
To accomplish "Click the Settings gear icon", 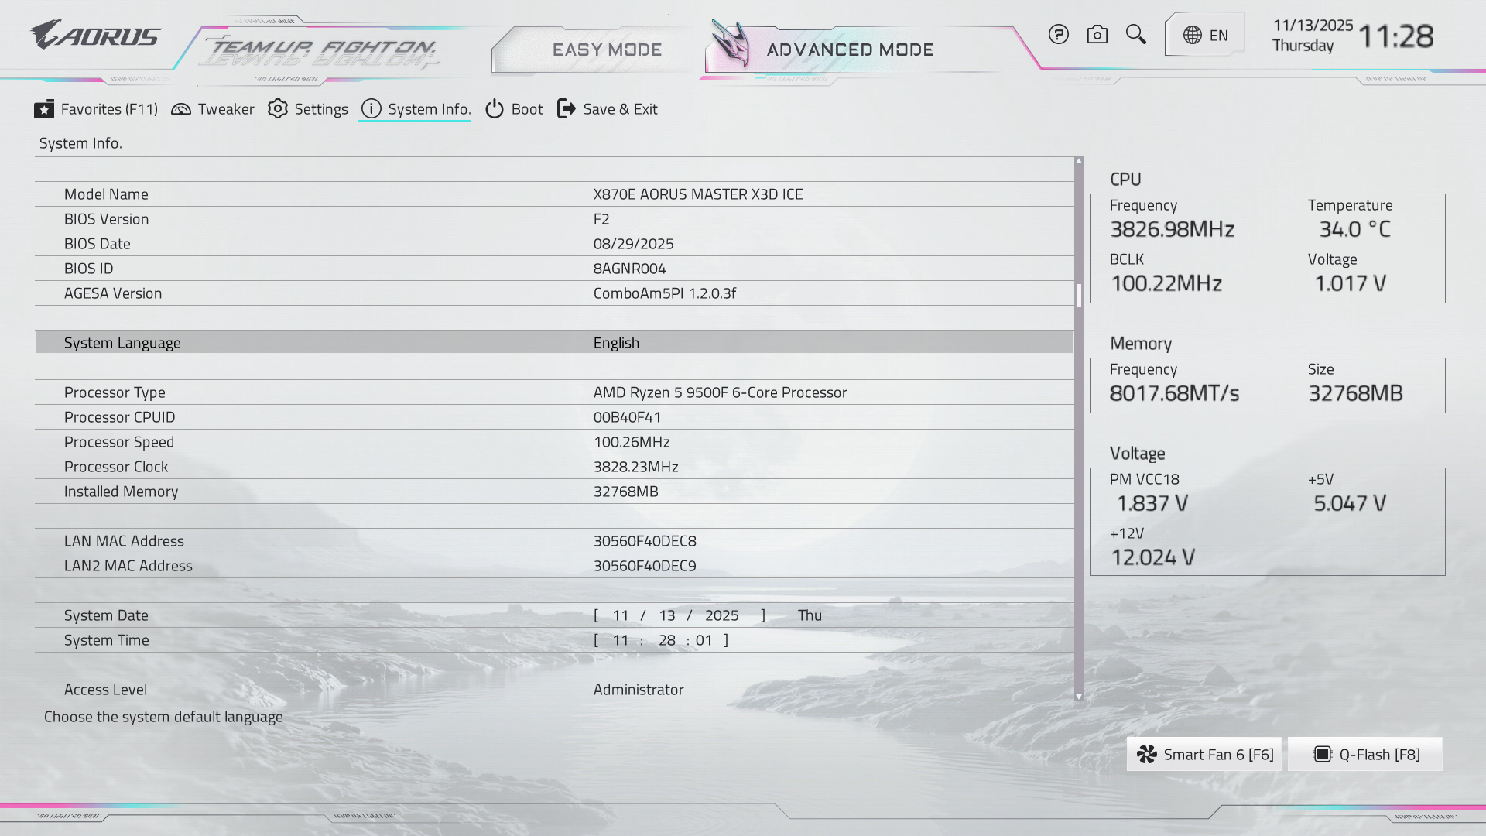I will (278, 109).
